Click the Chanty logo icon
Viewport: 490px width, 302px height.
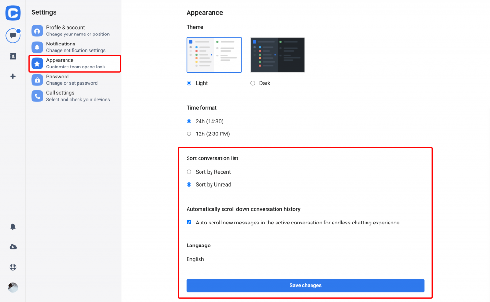(13, 13)
